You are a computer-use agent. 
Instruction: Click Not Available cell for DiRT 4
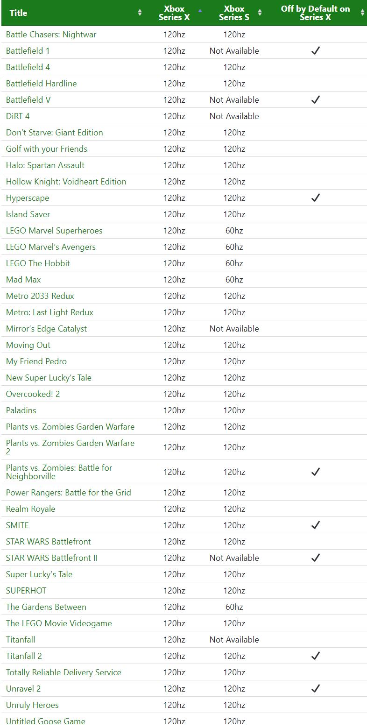(234, 116)
